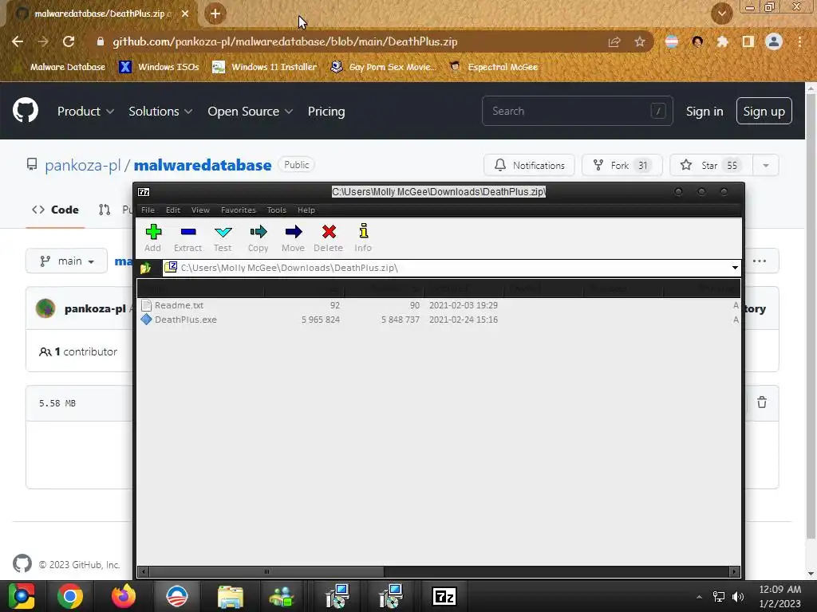Click the three-dots more options button
The height and width of the screenshot is (612, 817).
click(760, 261)
